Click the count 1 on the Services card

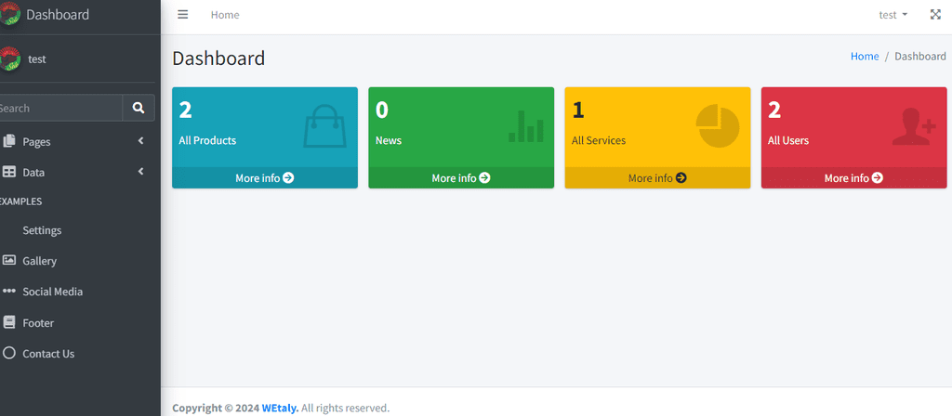coord(578,110)
